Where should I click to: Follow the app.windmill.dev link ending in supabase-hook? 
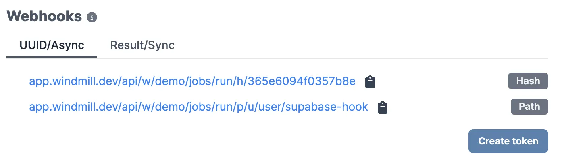tap(198, 107)
